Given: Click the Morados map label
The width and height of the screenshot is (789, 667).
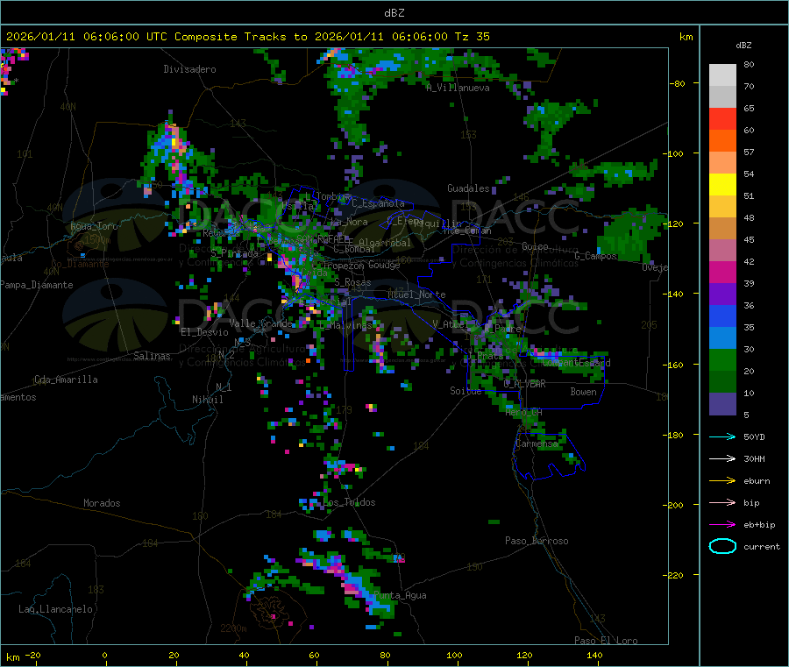Looking at the screenshot, I should pyautogui.click(x=102, y=503).
